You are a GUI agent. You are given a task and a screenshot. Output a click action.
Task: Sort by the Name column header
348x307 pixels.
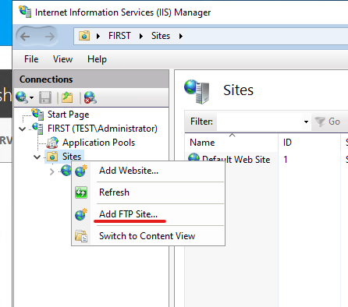click(232, 143)
